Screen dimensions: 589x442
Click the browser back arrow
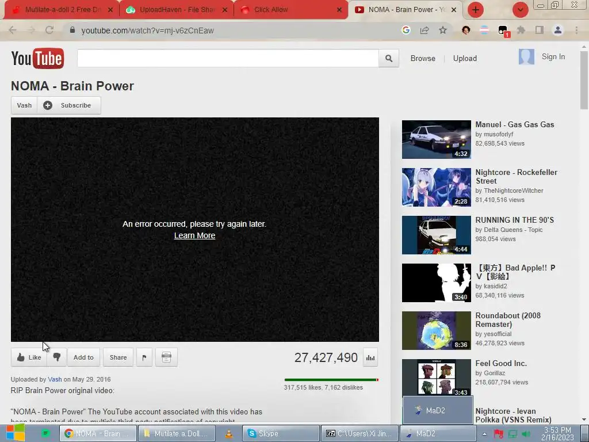tap(13, 30)
